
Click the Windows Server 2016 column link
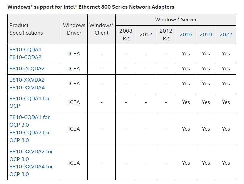point(186,34)
